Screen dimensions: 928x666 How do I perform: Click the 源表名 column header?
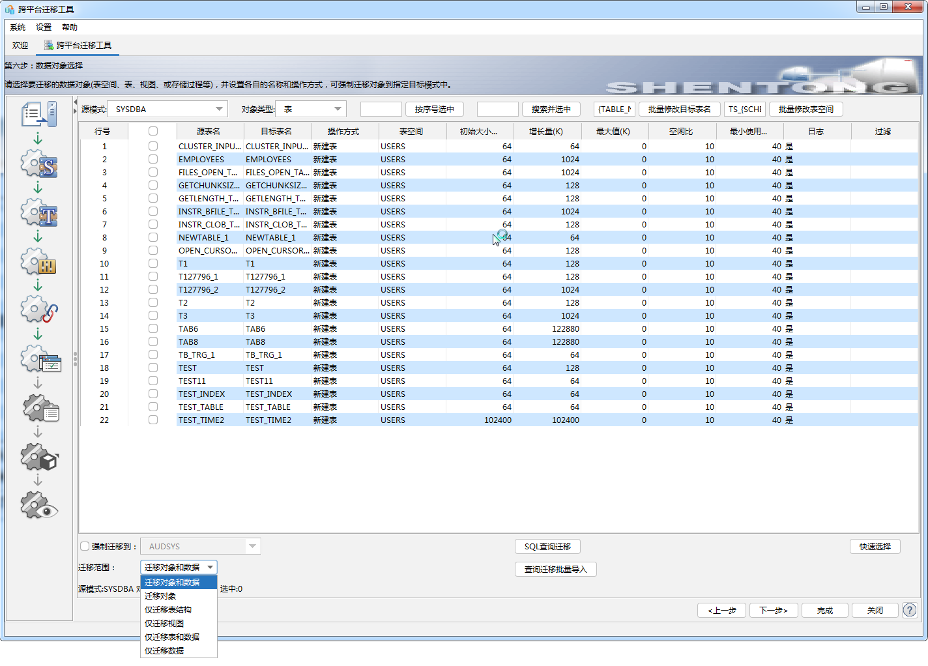click(x=209, y=131)
